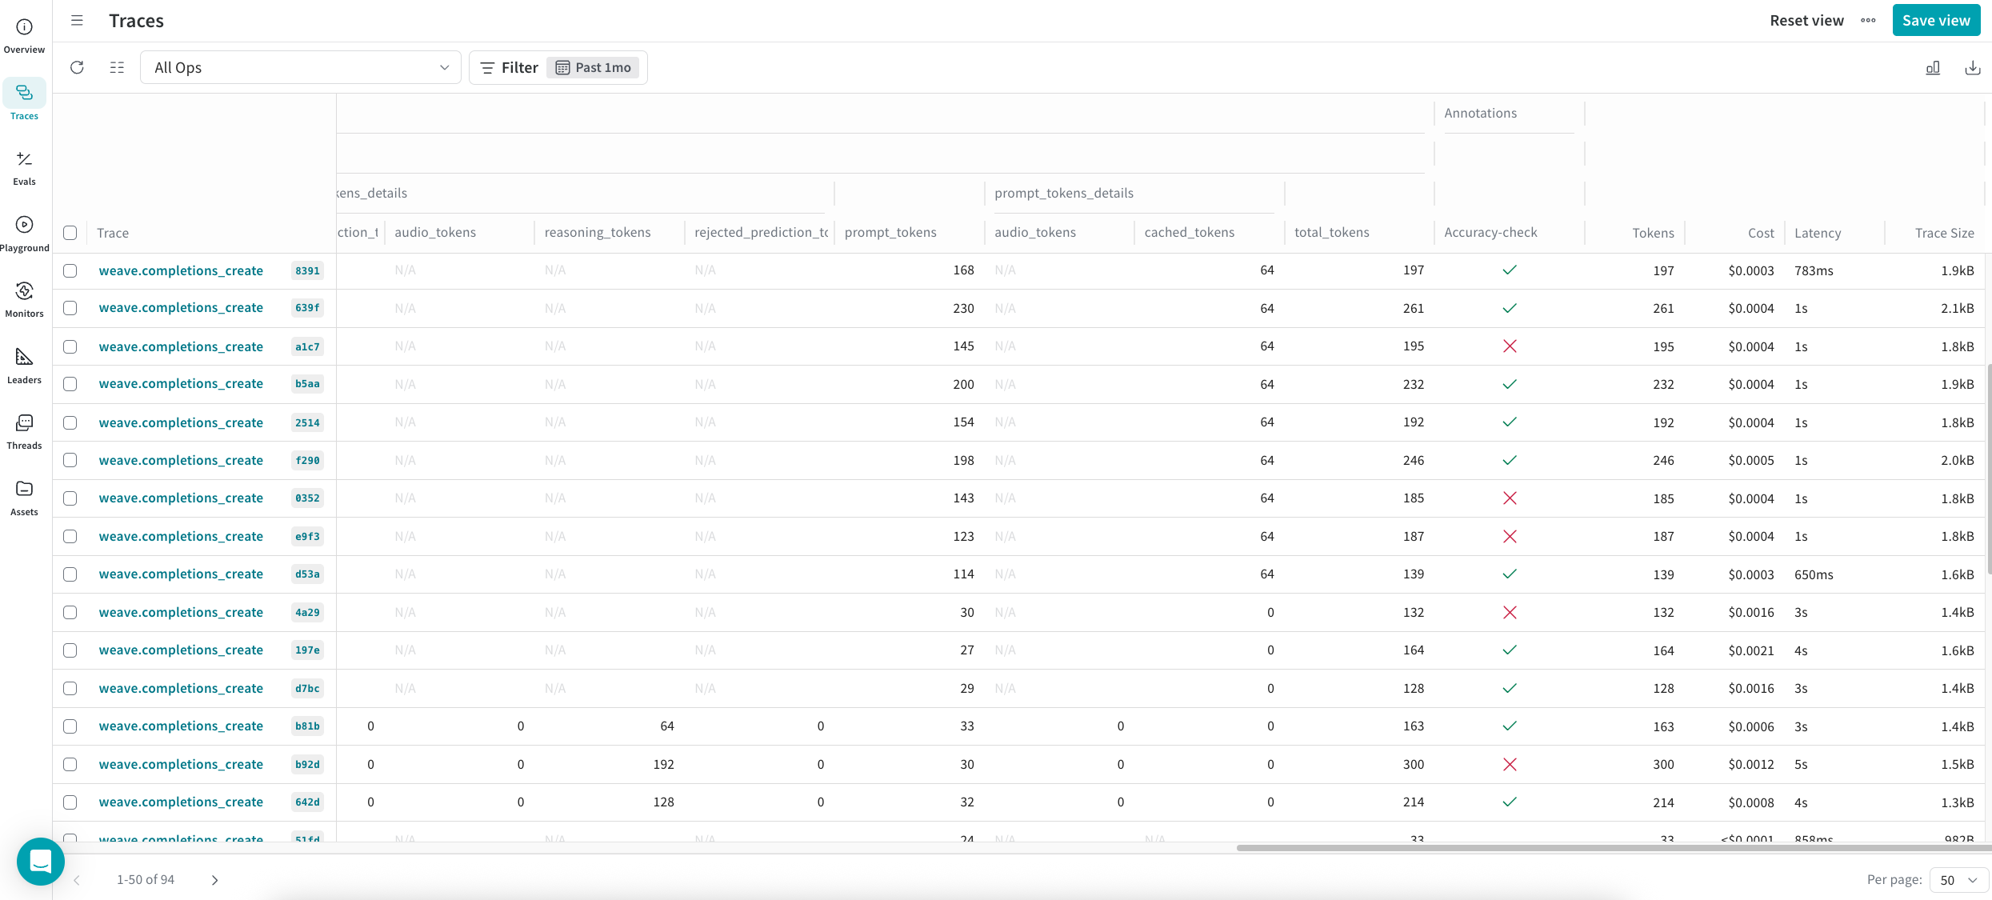Click the Annotations column group header
This screenshot has width=1992, height=900.
[x=1480, y=113]
